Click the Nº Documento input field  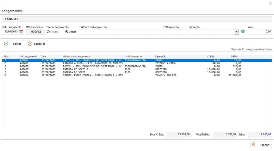click(175, 32)
